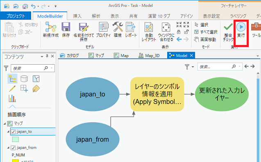Click the closed padlock lock icon
This screenshot has height=162, width=261.
pos(179,32)
